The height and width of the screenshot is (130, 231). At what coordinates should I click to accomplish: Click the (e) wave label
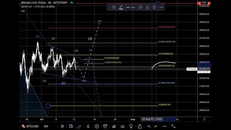tap(84, 81)
